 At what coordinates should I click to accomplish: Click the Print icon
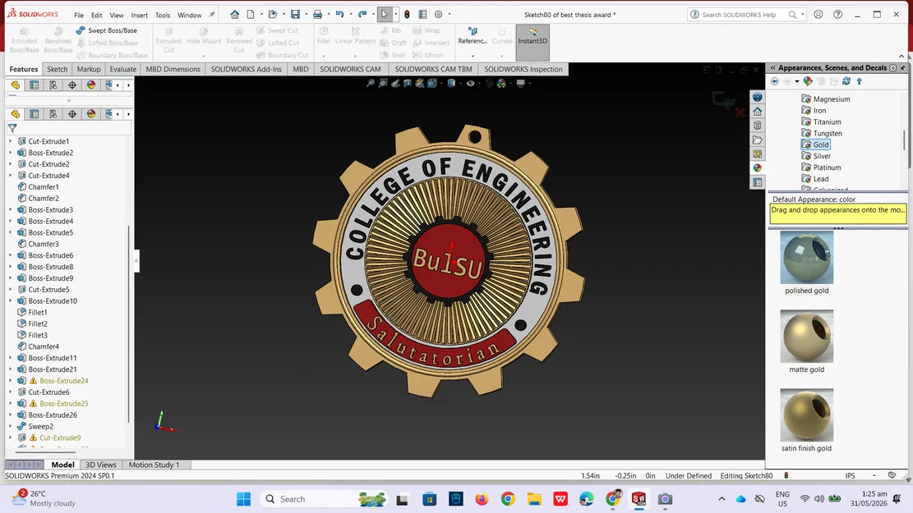pos(317,15)
